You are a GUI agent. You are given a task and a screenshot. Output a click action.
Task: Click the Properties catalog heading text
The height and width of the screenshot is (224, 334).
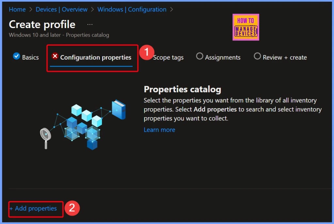coord(182,89)
